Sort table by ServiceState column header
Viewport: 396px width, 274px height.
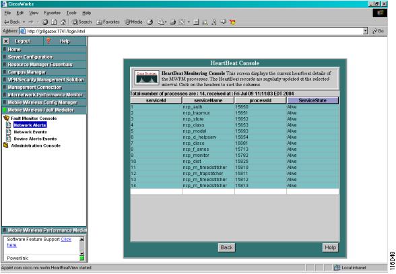(312, 100)
